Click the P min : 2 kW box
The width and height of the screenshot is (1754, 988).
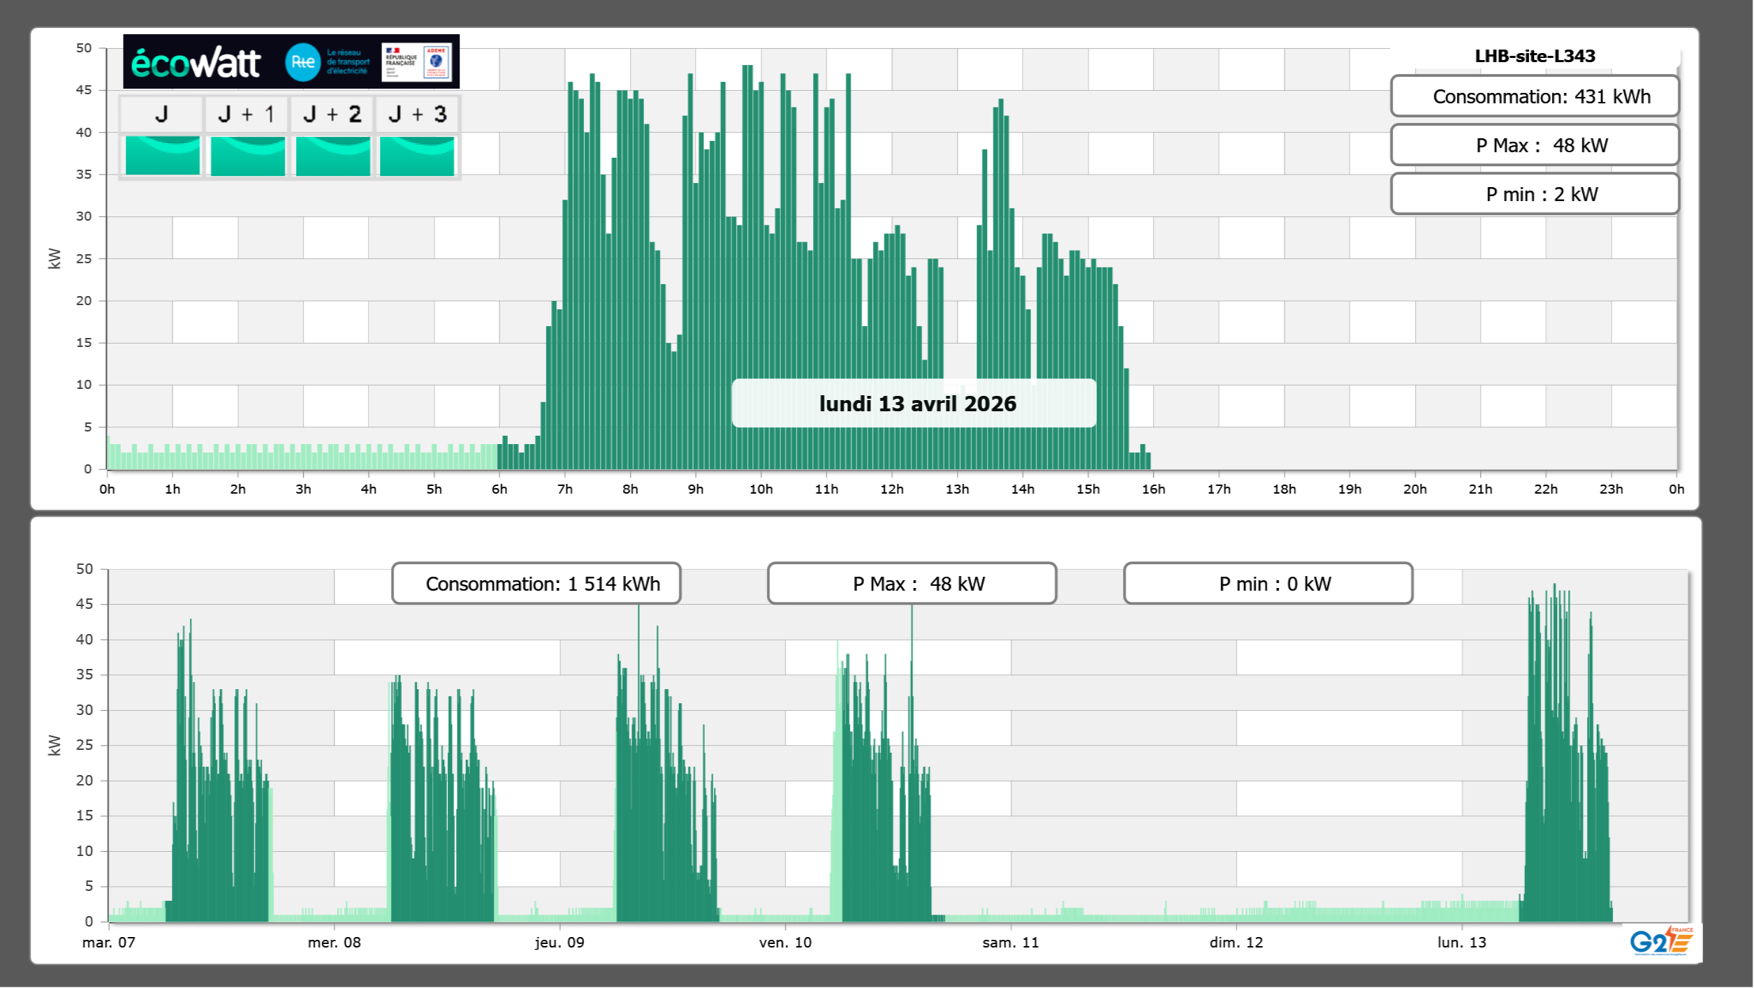(1535, 194)
